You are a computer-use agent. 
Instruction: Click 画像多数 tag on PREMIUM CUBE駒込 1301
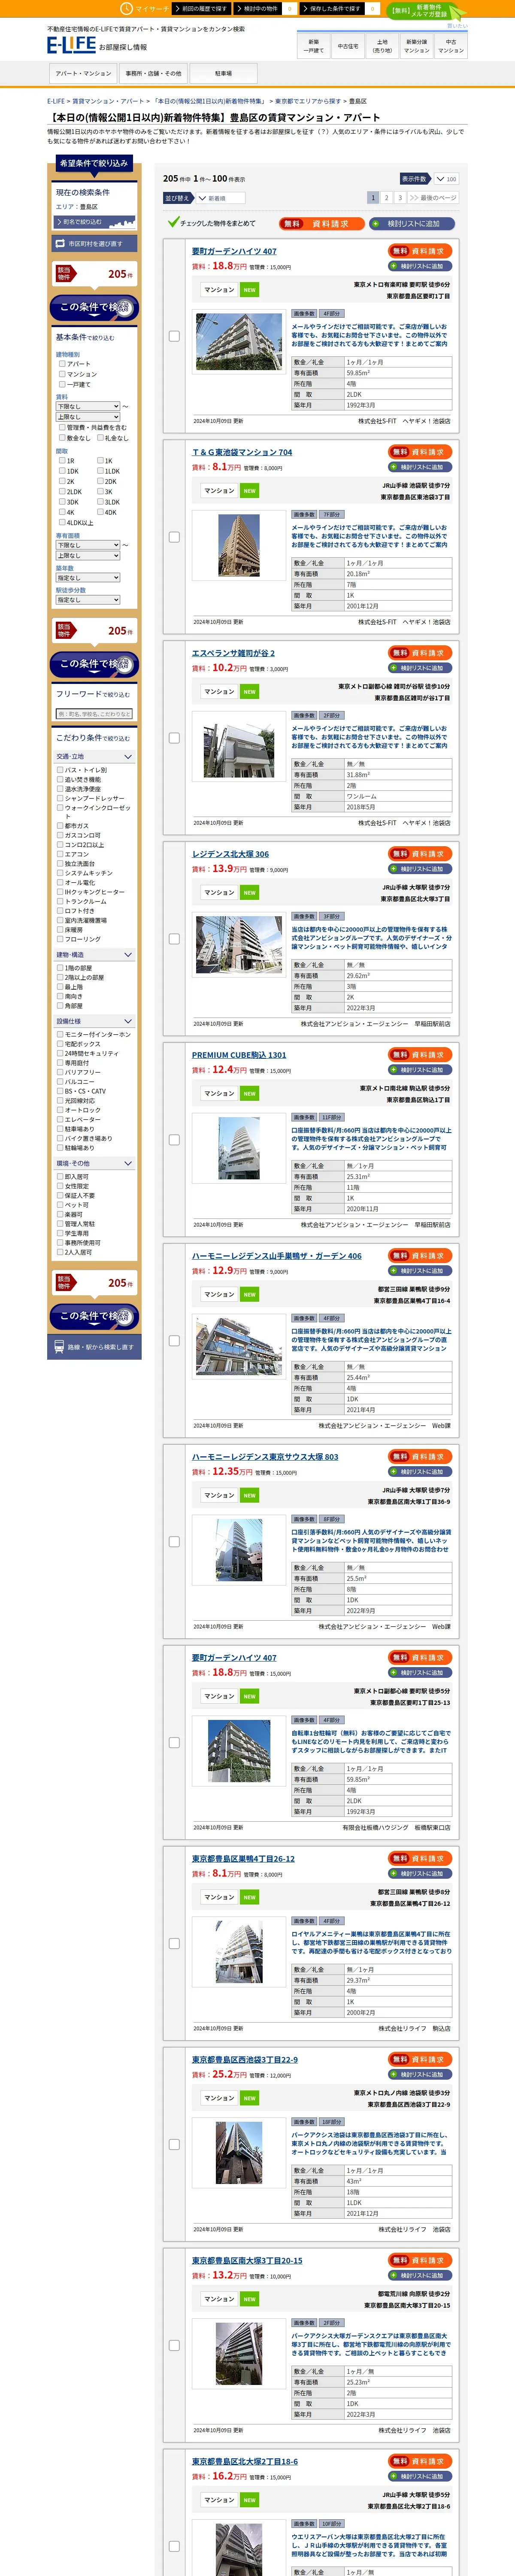304,1117
